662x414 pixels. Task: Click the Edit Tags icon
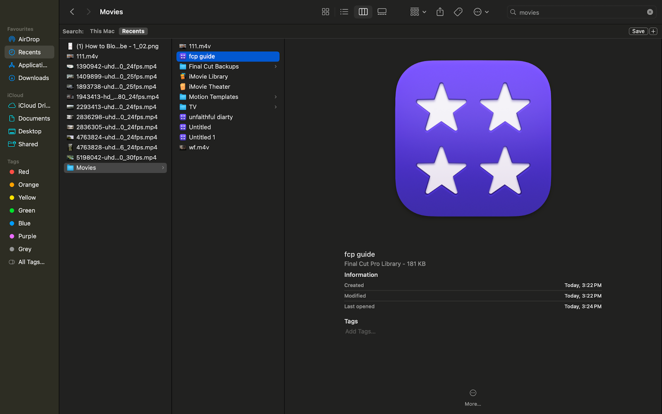coord(458,12)
